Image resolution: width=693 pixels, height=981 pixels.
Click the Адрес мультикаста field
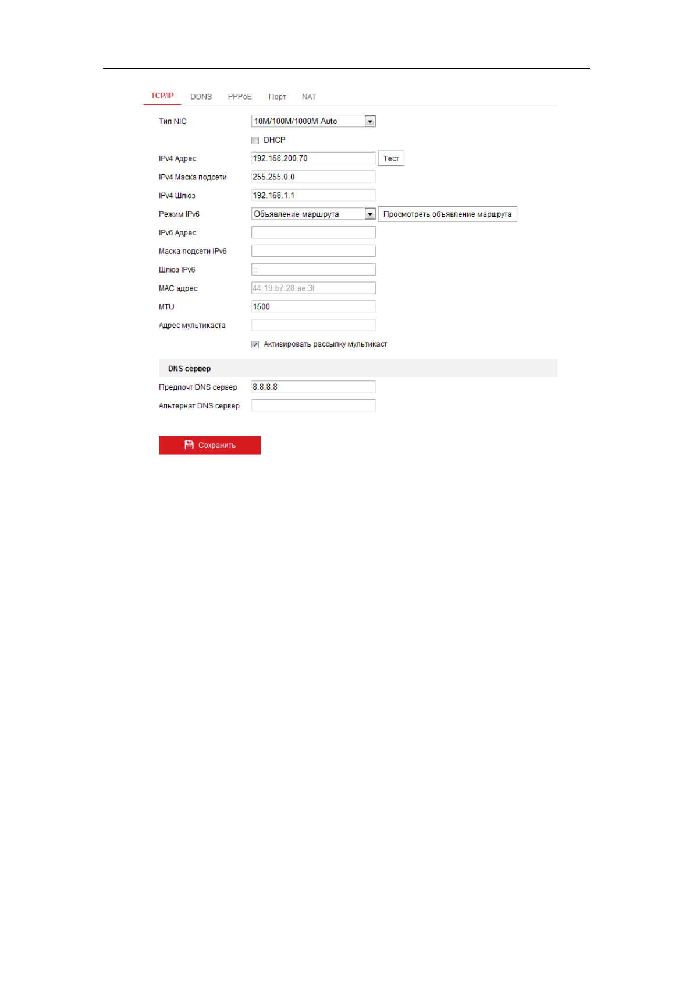pos(313,325)
